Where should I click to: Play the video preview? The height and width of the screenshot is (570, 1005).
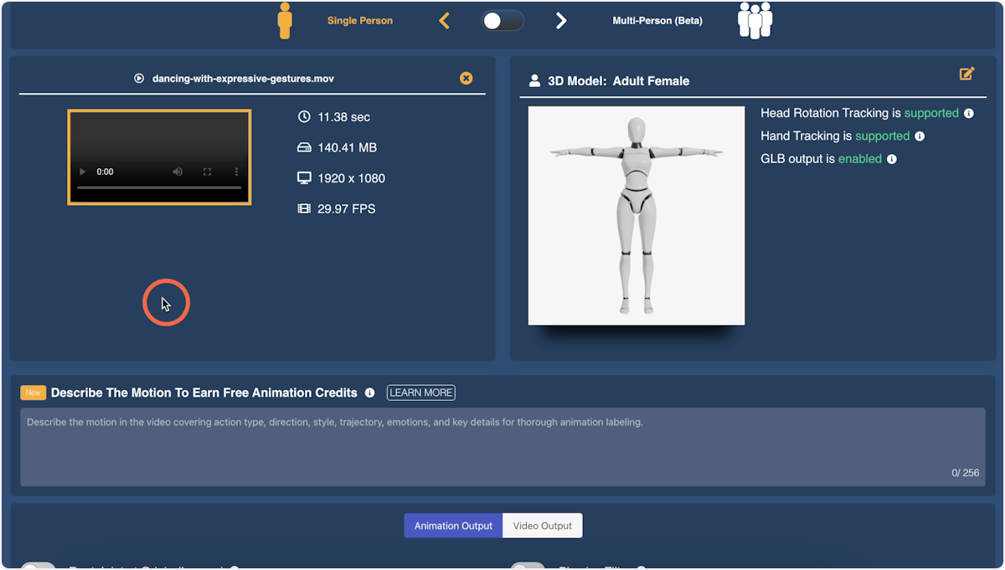[82, 172]
